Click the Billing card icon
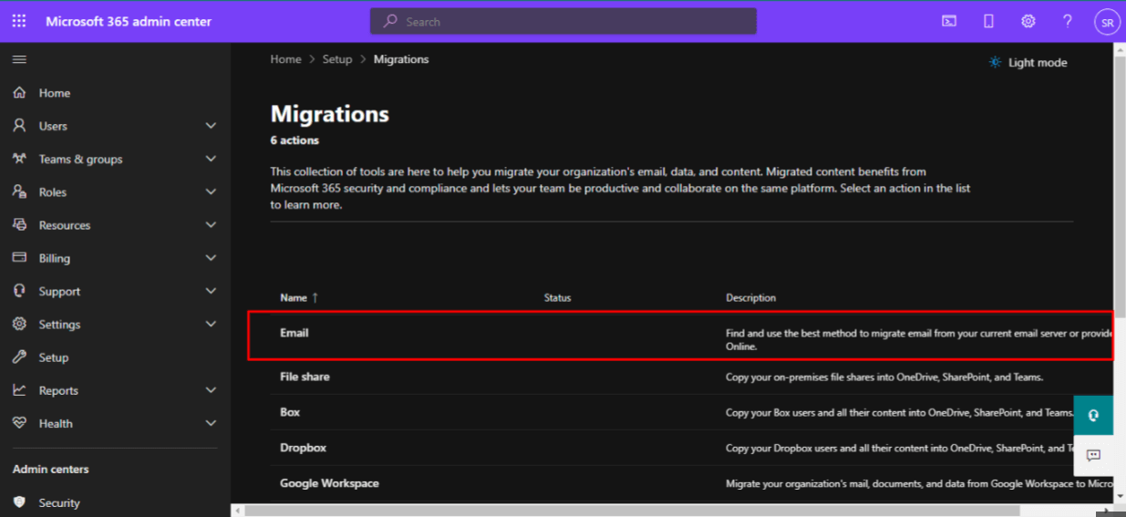This screenshot has width=1126, height=517. coord(19,258)
